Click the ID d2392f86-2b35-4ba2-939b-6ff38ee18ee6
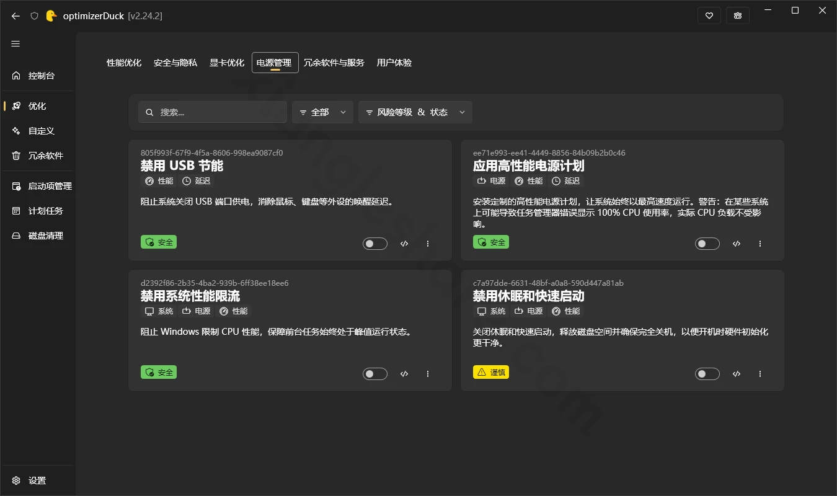 (x=215, y=283)
